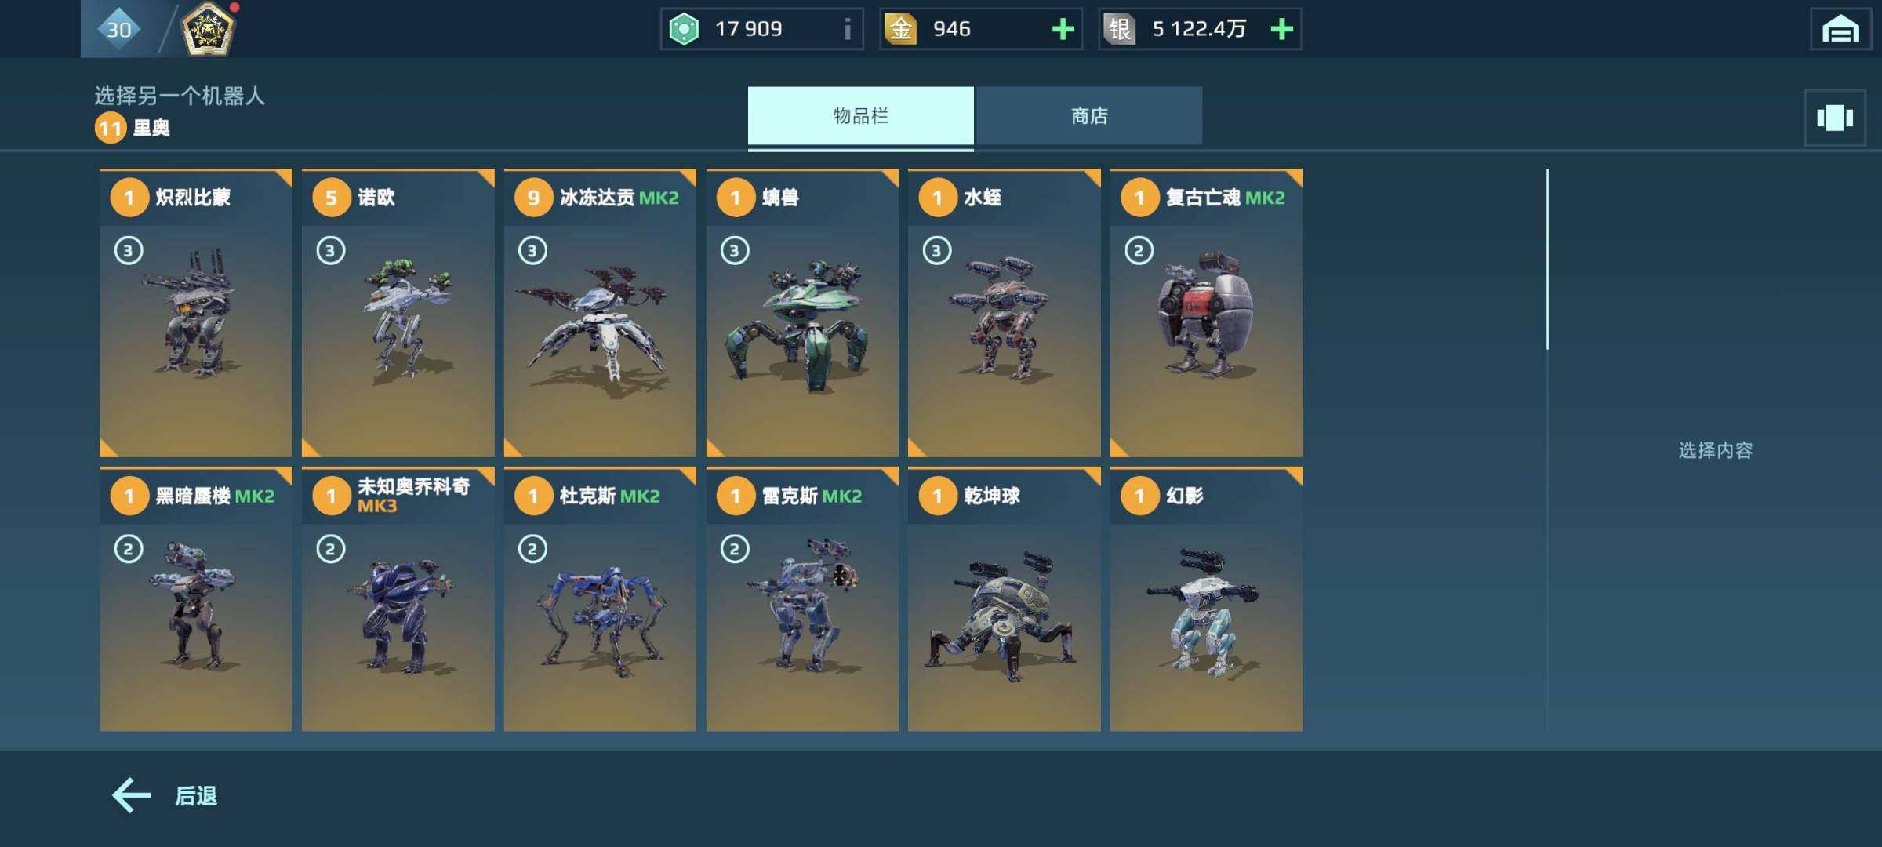Select the 螭兽 robot card
The width and height of the screenshot is (1882, 847).
802,313
